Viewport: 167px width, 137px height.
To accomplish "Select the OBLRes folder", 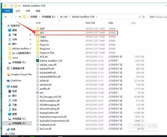I will coord(44,41).
